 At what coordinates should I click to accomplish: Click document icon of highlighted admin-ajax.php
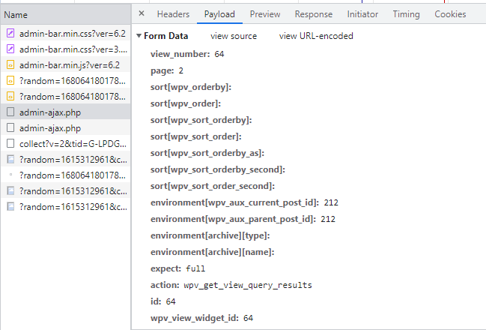10,112
